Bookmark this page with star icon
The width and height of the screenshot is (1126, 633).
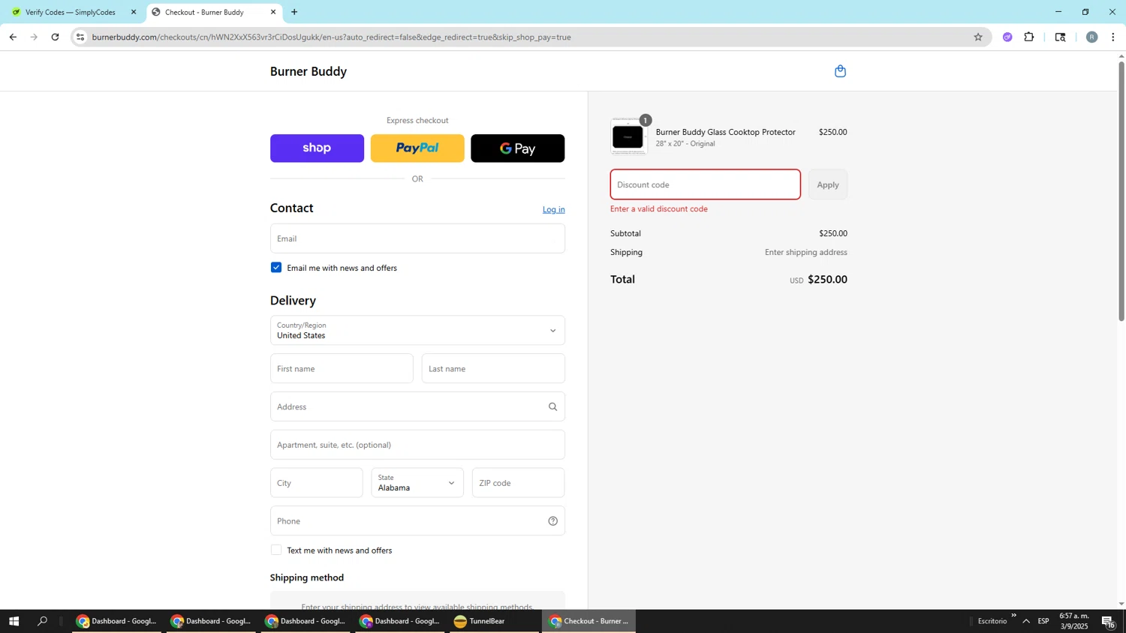pos(977,37)
